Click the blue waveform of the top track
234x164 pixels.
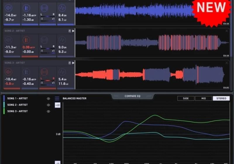pyautogui.click(x=134, y=11)
